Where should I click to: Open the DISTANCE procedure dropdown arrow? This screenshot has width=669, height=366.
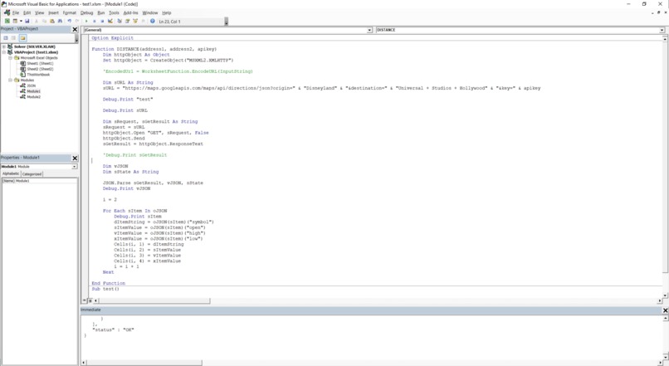662,30
